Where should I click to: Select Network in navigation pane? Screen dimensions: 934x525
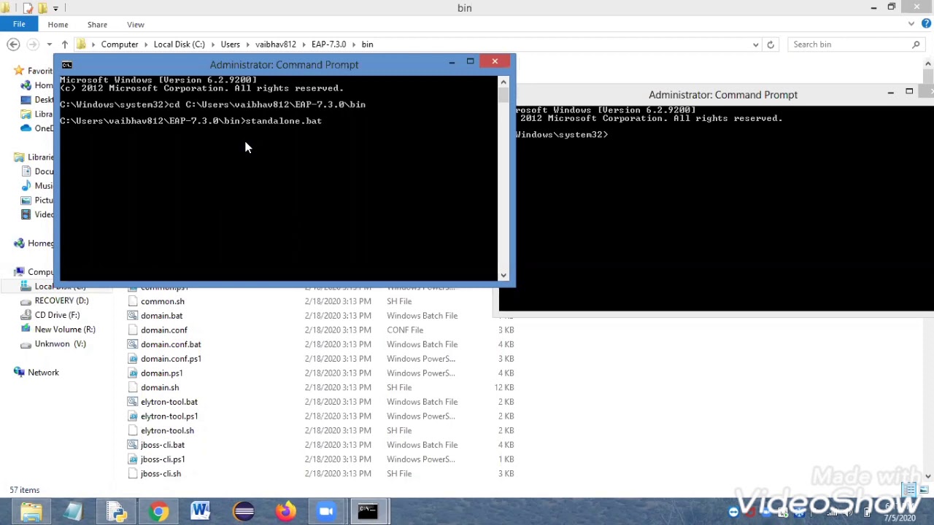coord(43,373)
